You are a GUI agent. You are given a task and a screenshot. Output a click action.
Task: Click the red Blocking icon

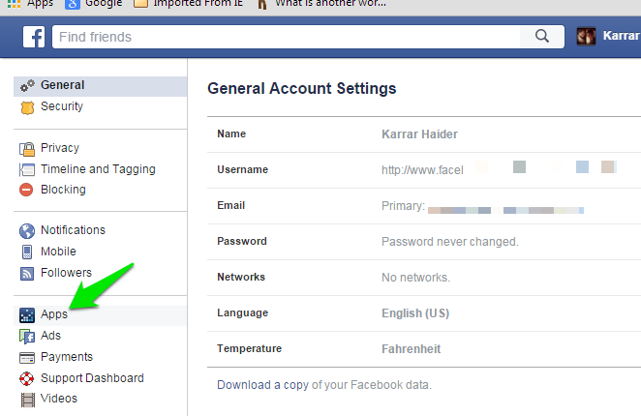pos(26,190)
